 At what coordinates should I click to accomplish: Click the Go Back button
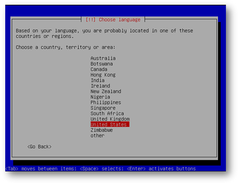[x=39, y=147]
